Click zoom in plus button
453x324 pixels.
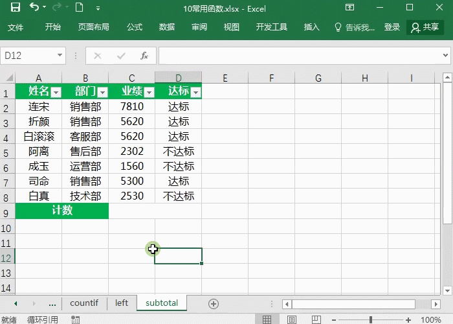point(408,320)
